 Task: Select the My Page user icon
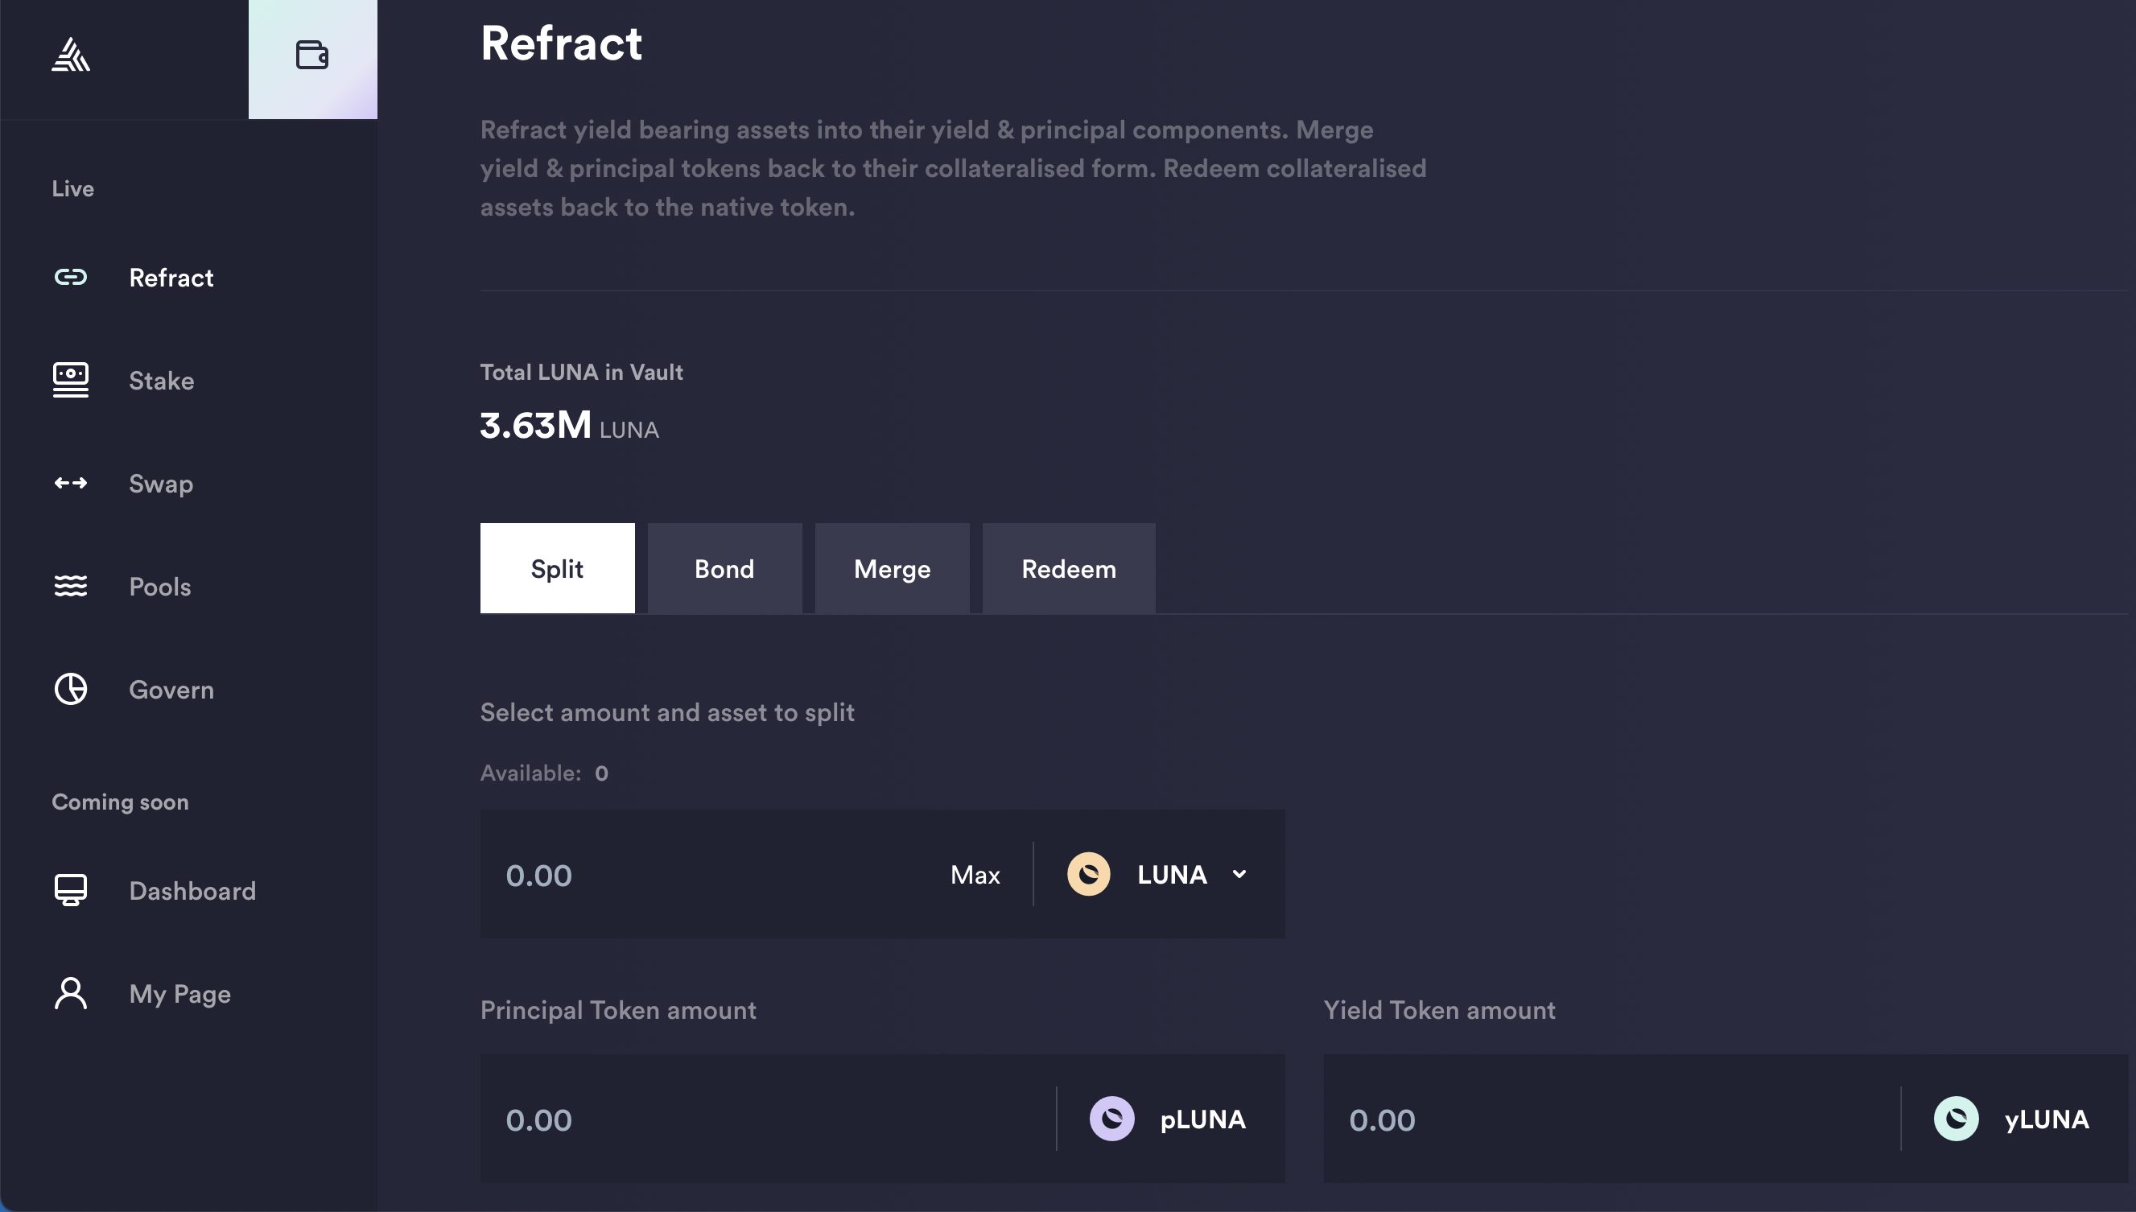71,993
